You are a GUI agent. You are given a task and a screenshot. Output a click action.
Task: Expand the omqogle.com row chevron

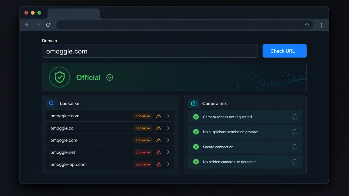168,140
